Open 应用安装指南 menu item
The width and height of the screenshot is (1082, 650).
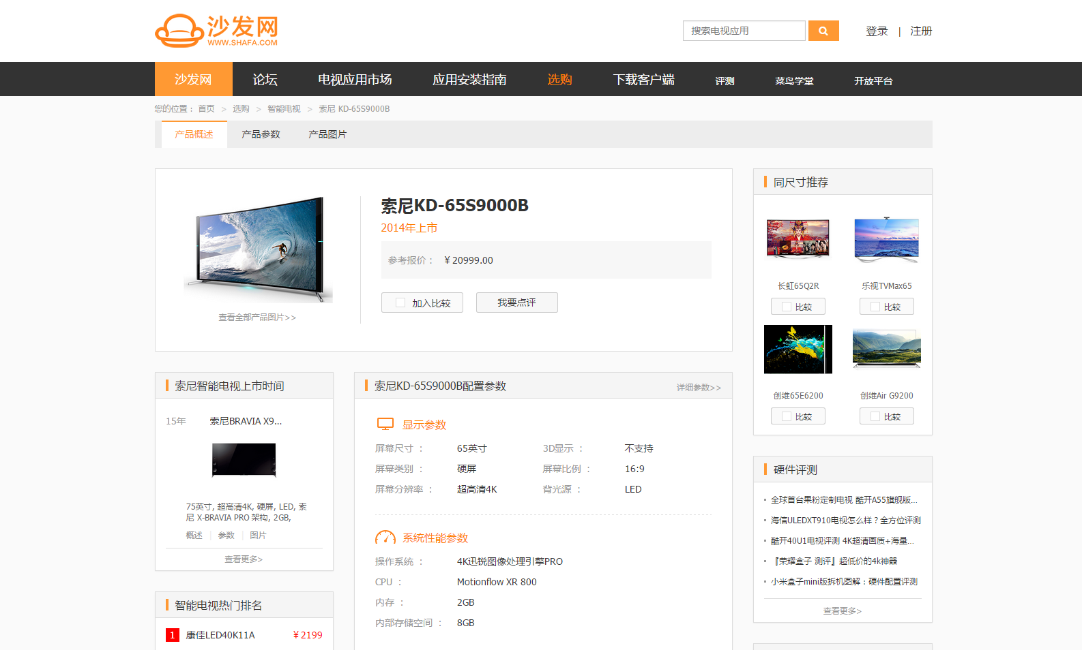(x=469, y=80)
